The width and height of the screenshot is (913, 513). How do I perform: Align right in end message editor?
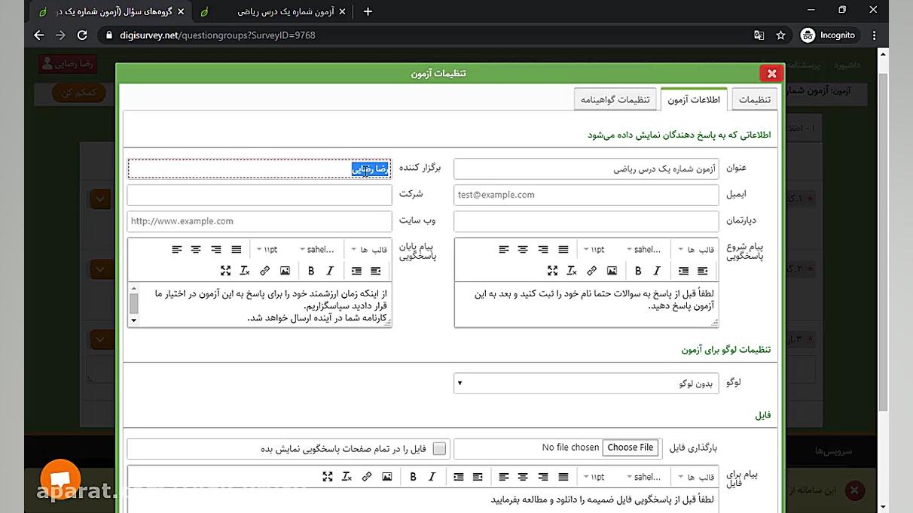click(216, 250)
